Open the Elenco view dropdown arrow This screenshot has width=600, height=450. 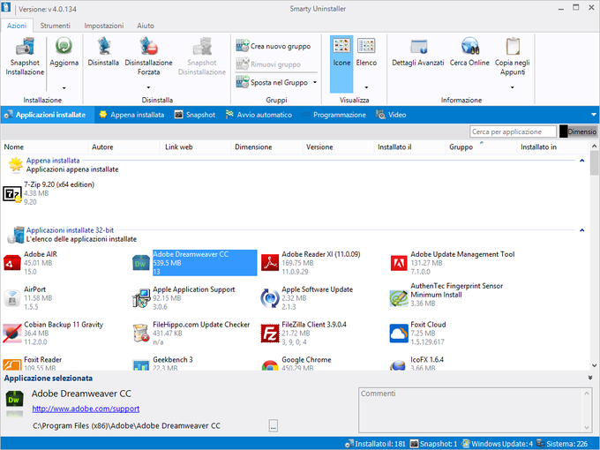pos(366,87)
